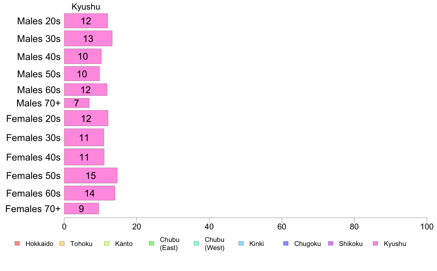Toggle the Kyushu legend swatch
The image size is (437, 271).
pyautogui.click(x=376, y=243)
